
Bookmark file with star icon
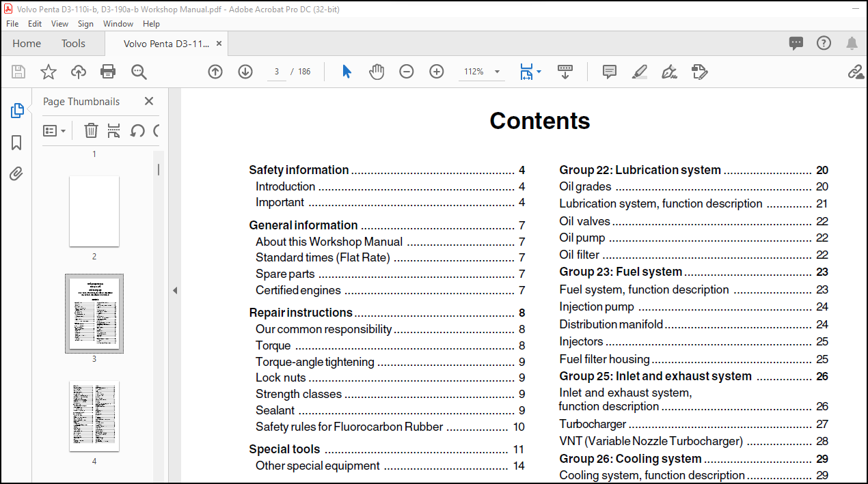coord(49,72)
